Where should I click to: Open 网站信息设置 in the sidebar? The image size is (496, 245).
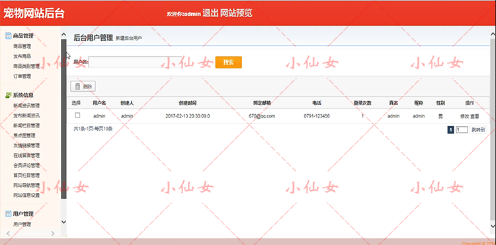[26, 195]
